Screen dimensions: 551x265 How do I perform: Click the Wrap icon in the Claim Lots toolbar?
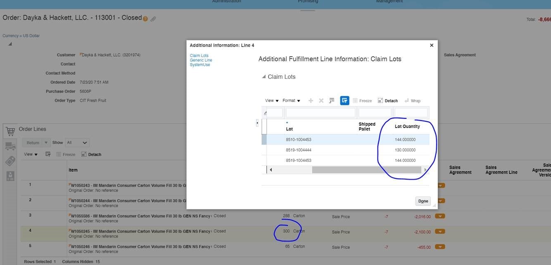coord(412,100)
